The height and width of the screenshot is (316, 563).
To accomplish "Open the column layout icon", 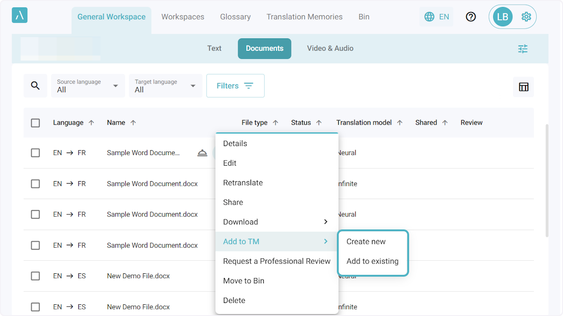I will click(523, 87).
